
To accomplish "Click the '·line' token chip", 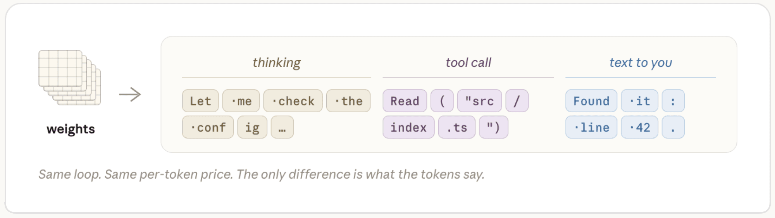I will tap(591, 127).
